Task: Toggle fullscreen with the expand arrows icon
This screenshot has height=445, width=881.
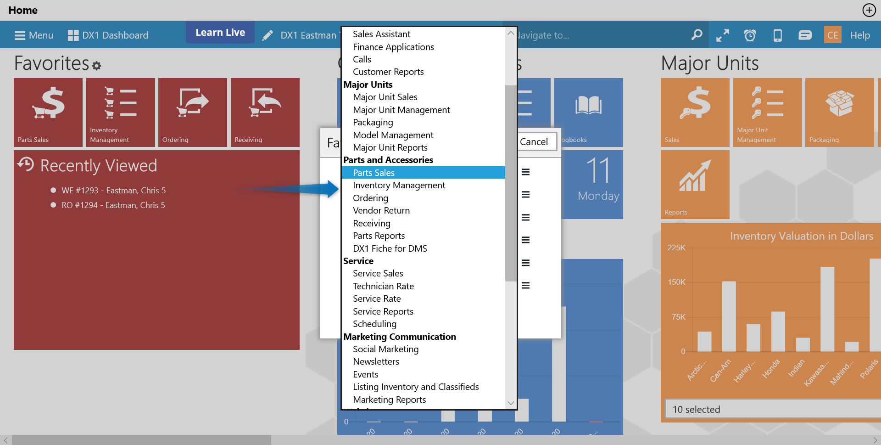Action: (723, 35)
